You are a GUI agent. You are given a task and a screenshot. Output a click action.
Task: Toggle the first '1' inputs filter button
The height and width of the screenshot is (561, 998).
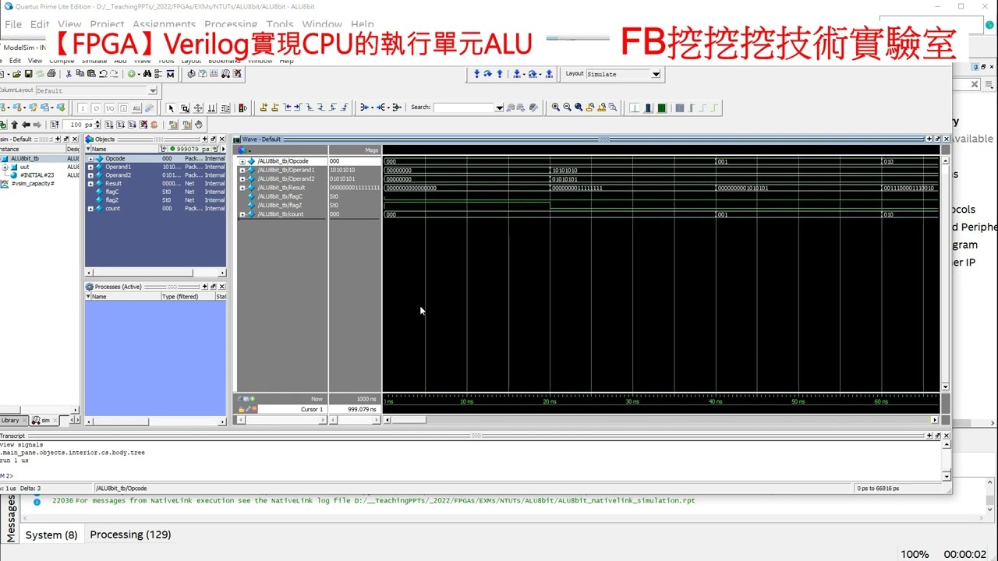(x=83, y=108)
